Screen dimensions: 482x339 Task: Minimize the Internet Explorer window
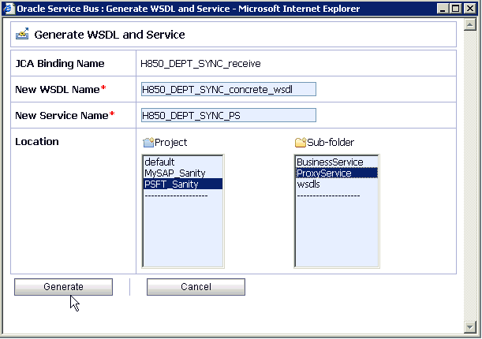[443, 9]
